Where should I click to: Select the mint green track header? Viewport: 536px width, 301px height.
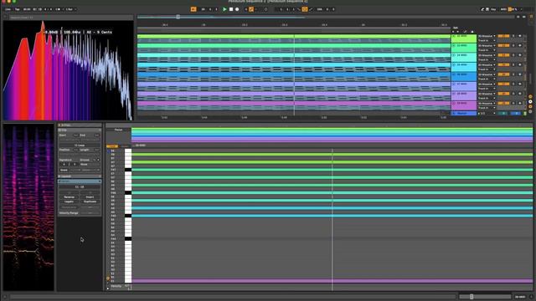(x=464, y=48)
